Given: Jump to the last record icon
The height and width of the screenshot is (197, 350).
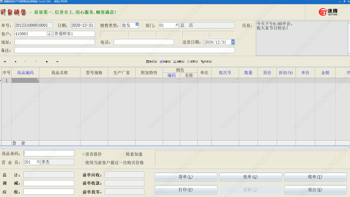Looking at the screenshot, I should [x=36, y=62].
